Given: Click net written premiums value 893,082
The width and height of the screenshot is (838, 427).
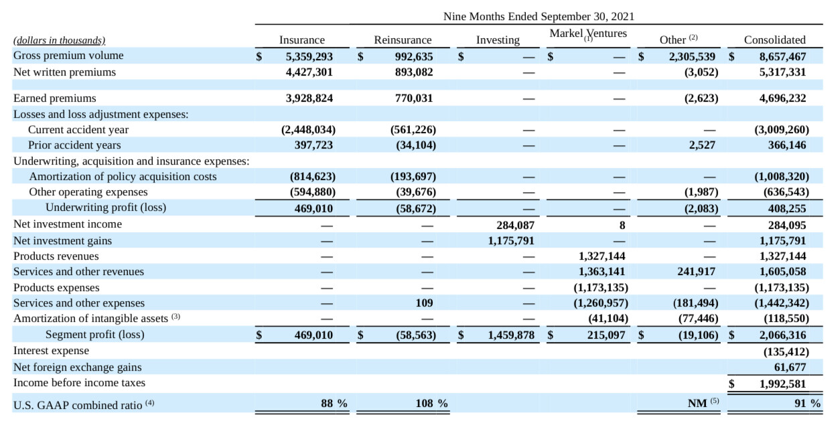Looking at the screenshot, I should 414,72.
